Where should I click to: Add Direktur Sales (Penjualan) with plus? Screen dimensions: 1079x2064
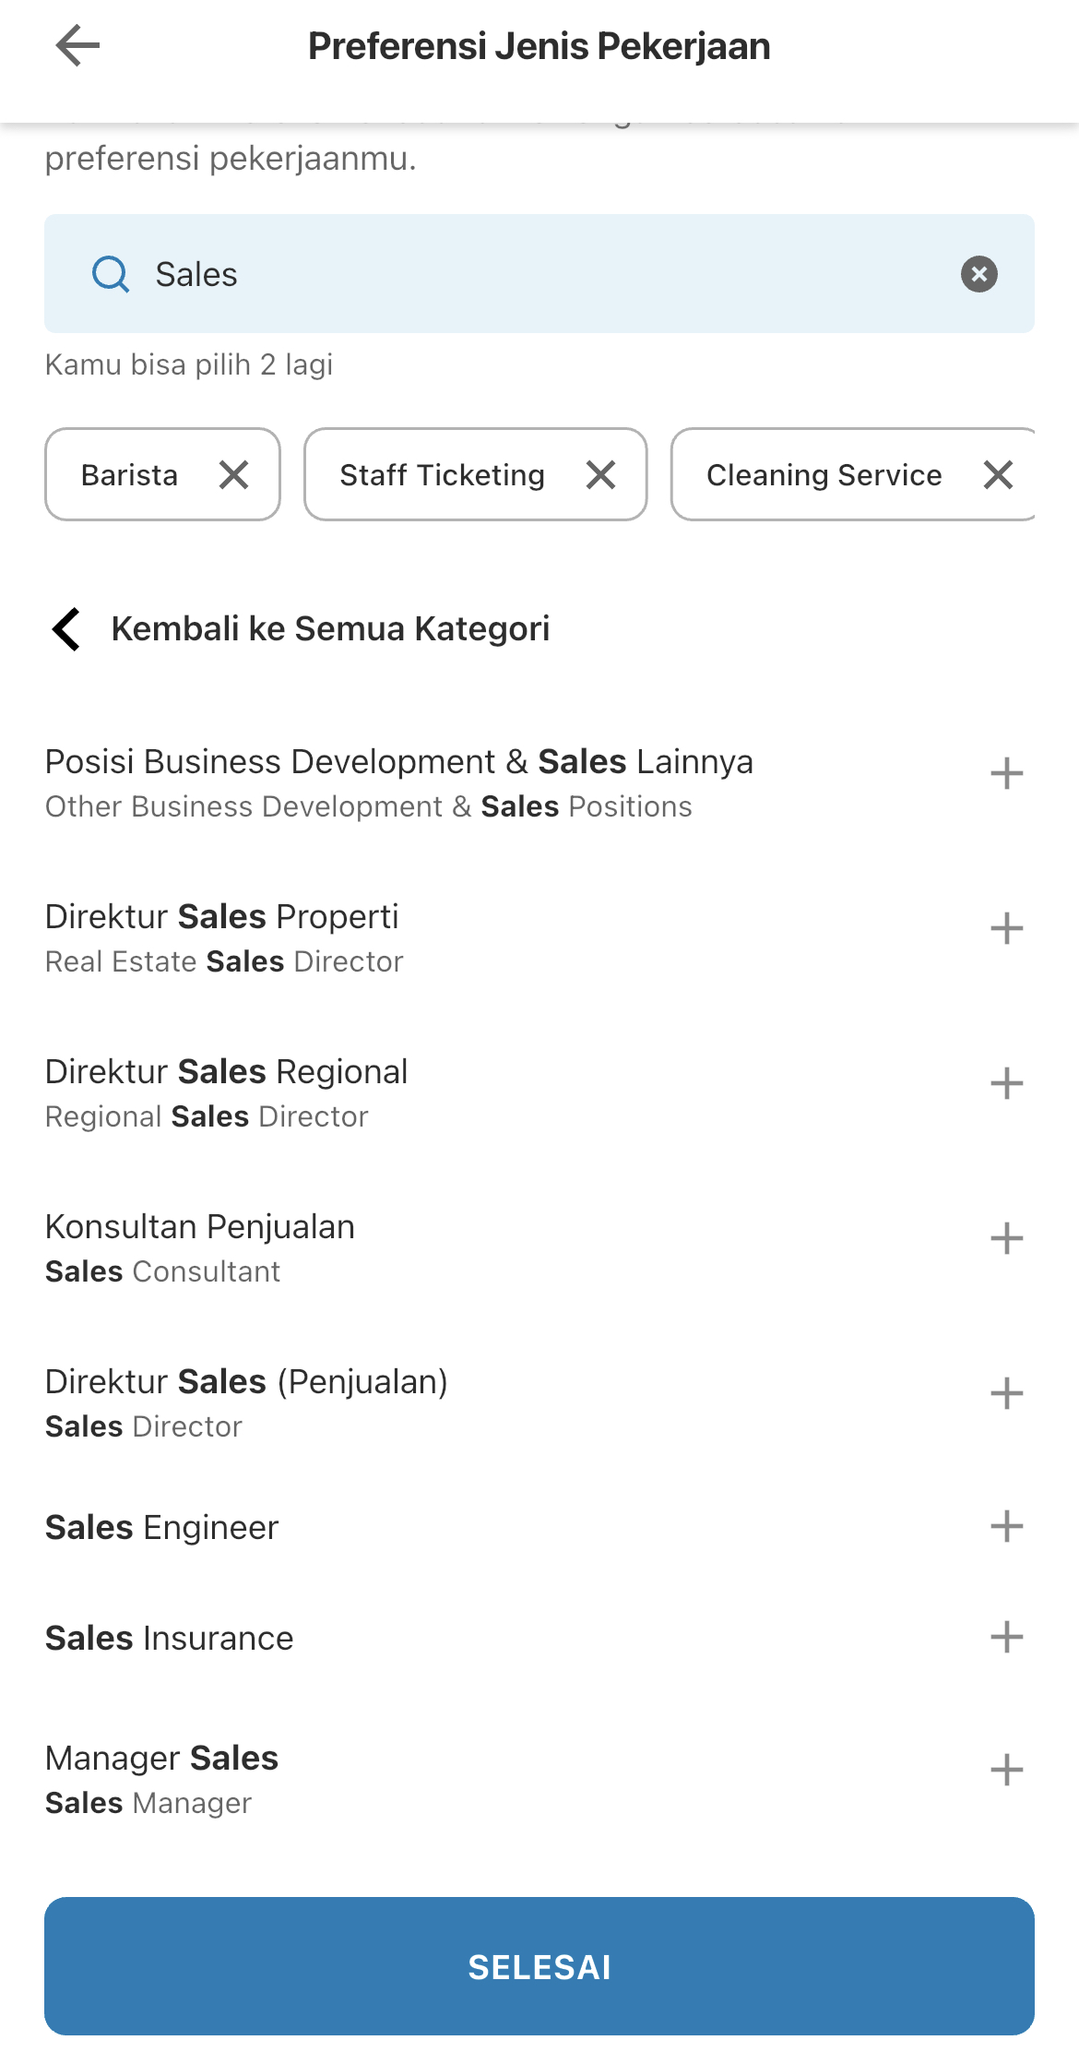[x=1006, y=1394]
